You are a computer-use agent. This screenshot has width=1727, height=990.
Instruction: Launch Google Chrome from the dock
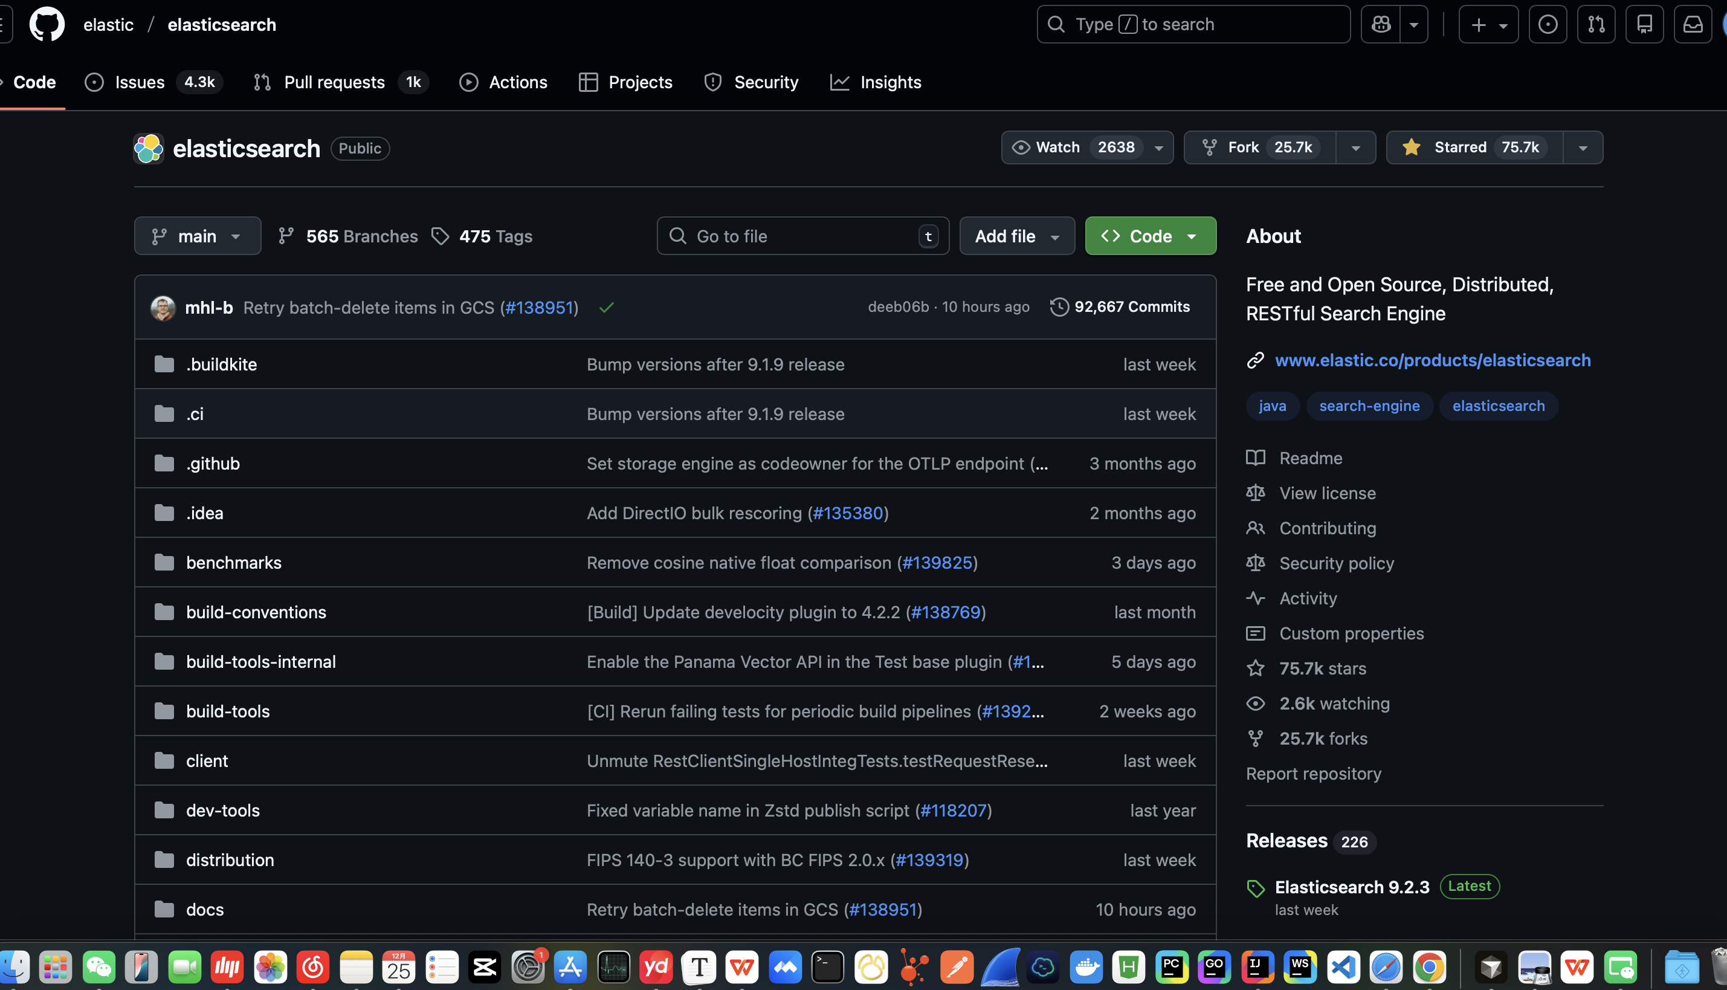point(1428,967)
